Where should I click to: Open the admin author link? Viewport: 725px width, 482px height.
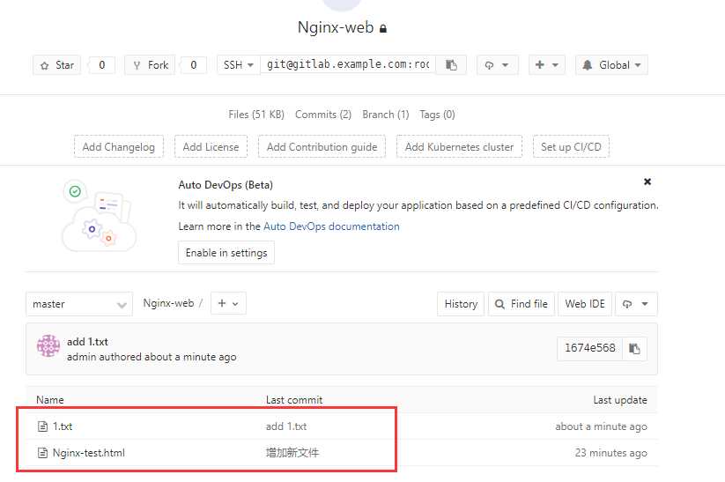(80, 357)
